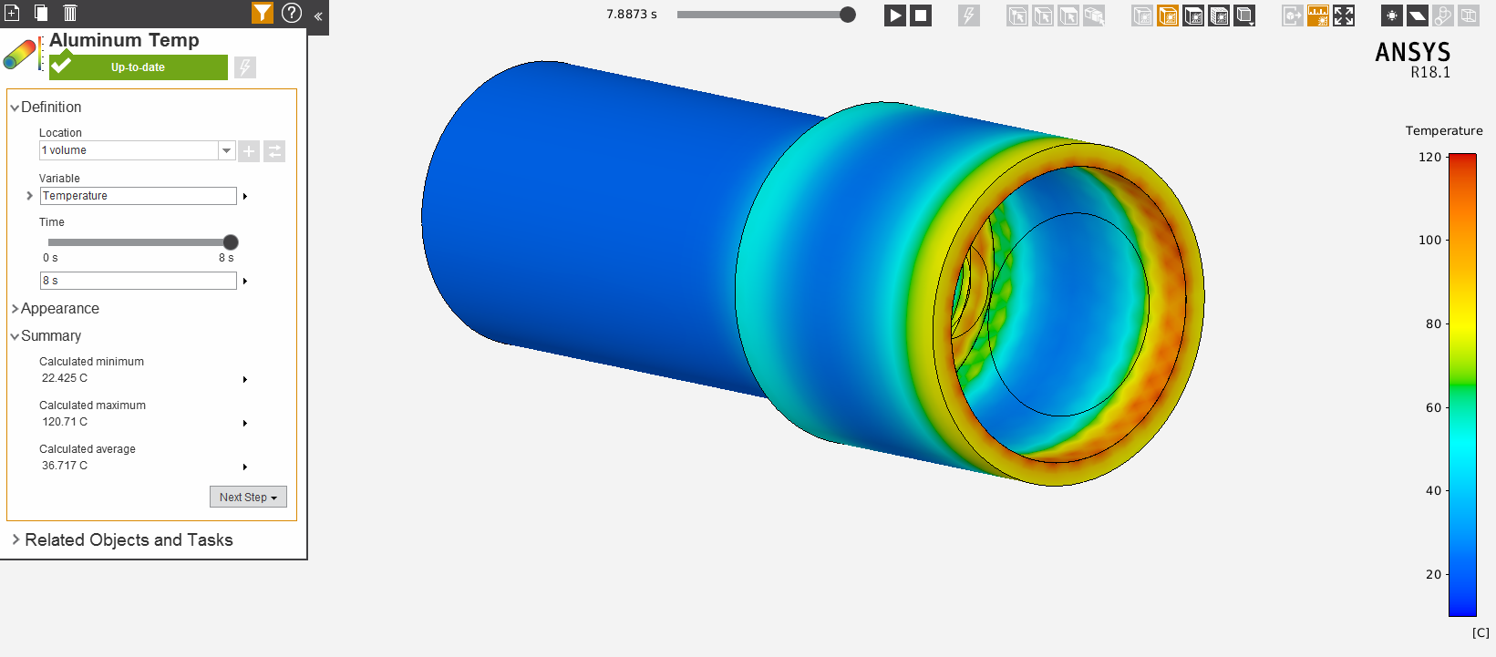The width and height of the screenshot is (1496, 657).
Task: Click the lightning update icon beside Up-to-date
Action: click(x=245, y=67)
